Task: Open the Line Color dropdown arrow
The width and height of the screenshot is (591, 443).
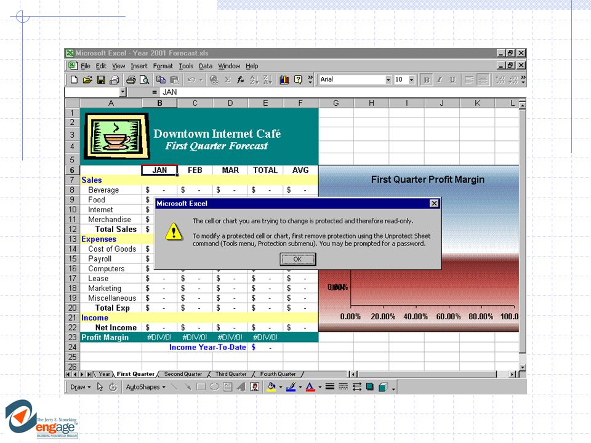Action: click(x=300, y=387)
